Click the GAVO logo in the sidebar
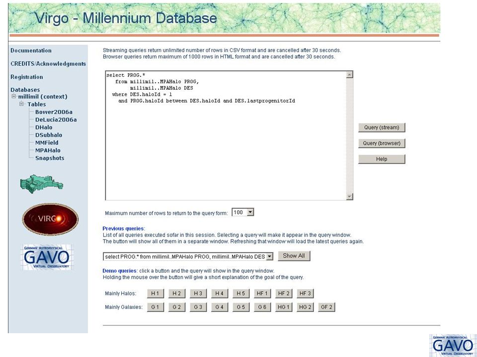Screen dimensions: 477x357 [47, 257]
